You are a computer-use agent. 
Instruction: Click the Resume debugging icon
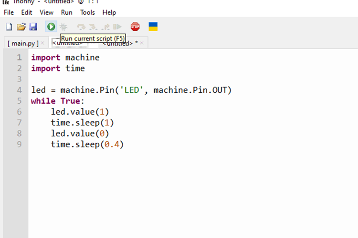click(x=117, y=27)
